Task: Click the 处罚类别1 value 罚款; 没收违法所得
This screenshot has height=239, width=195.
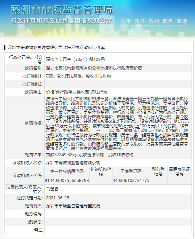Action: pyautogui.click(x=78, y=76)
